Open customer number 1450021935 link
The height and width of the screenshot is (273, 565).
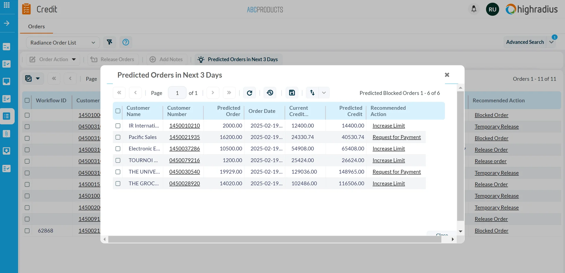(x=185, y=137)
